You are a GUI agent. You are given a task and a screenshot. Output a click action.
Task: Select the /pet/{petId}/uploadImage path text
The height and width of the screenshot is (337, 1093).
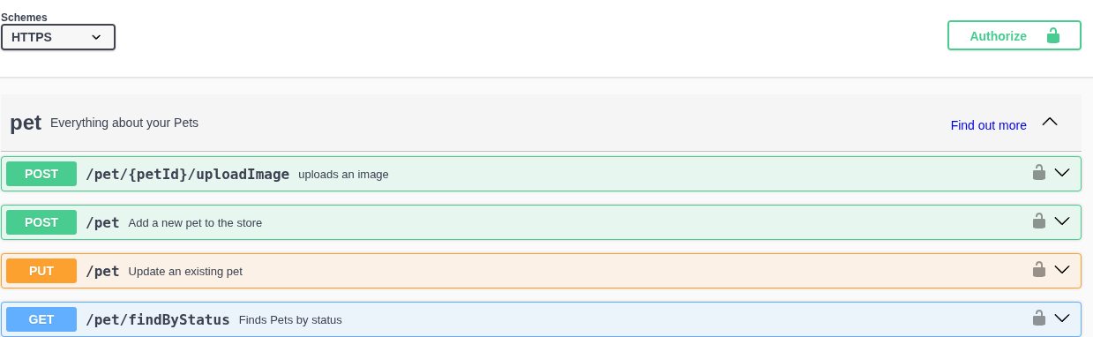188,174
